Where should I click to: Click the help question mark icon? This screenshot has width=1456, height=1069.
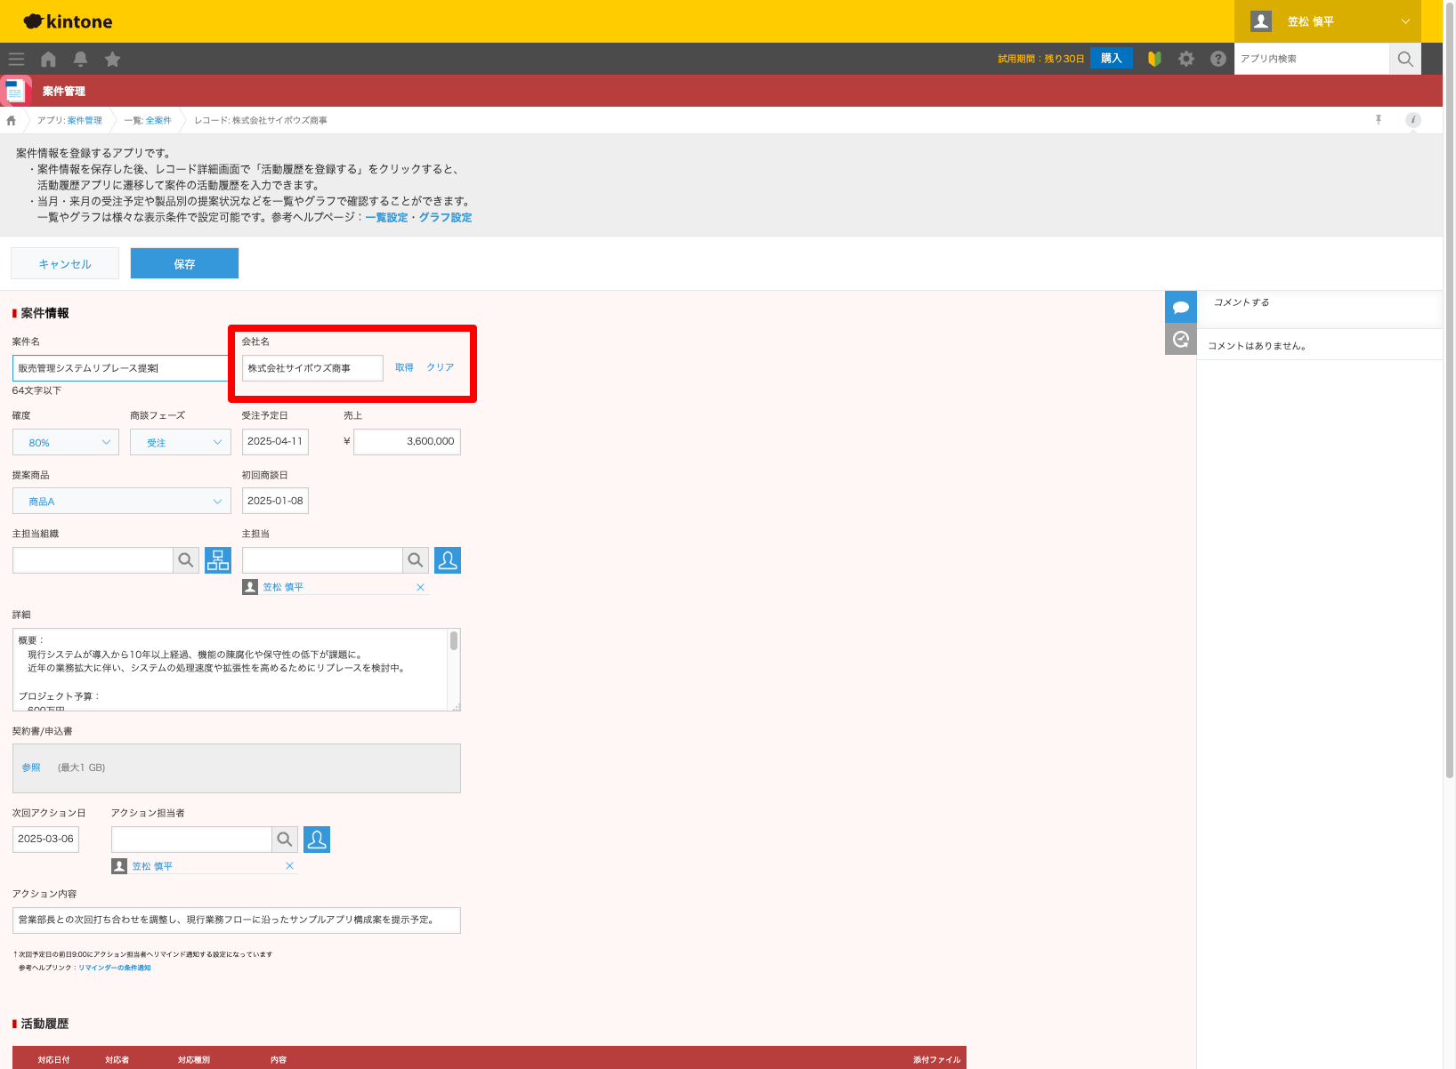click(1217, 59)
